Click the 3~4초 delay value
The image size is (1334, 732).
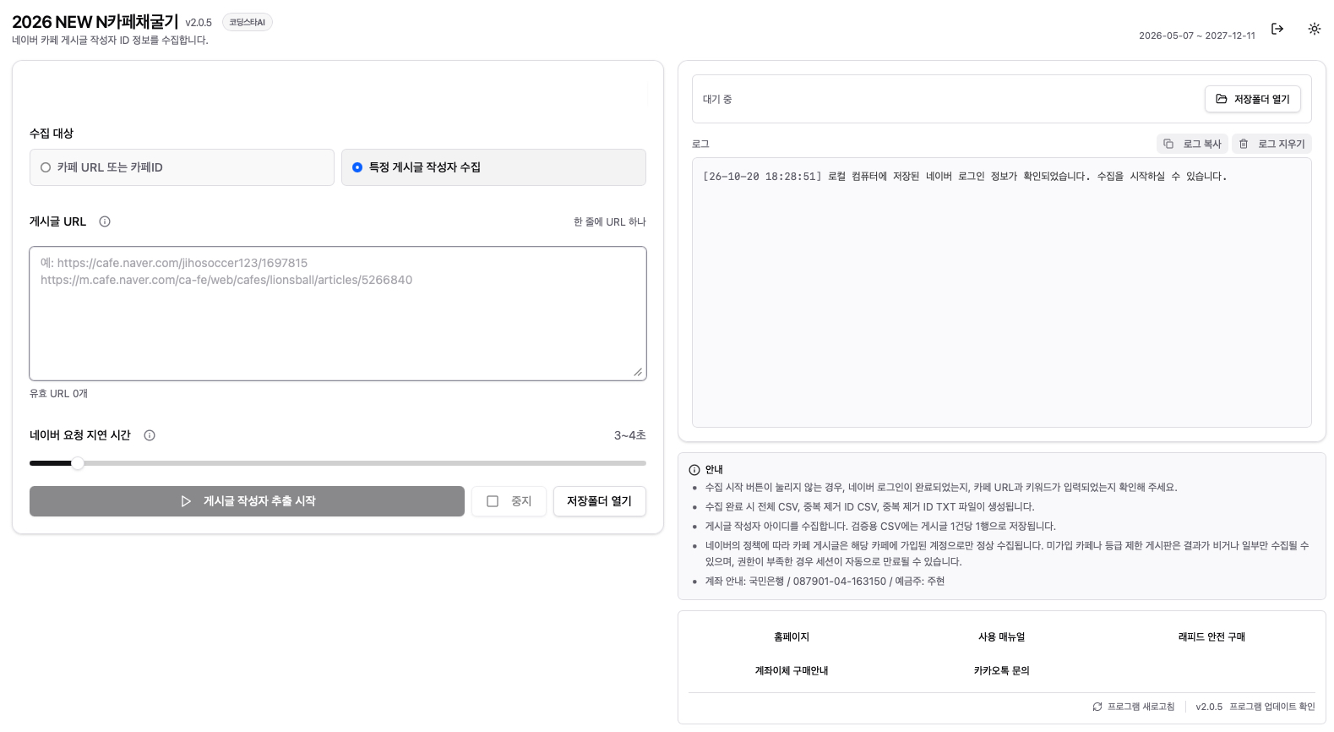tap(629, 435)
